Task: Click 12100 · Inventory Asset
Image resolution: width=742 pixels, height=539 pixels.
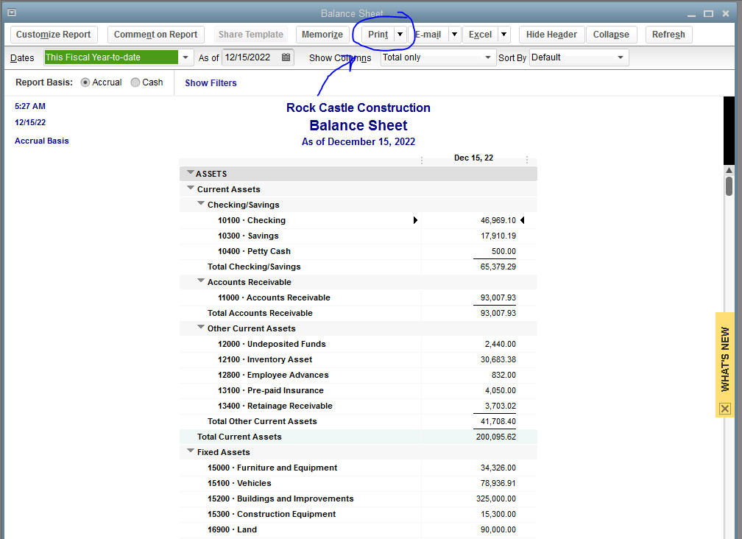Action: tap(265, 359)
